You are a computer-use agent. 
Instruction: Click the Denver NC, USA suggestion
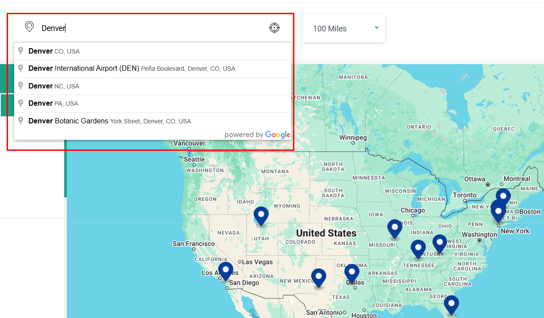[53, 86]
